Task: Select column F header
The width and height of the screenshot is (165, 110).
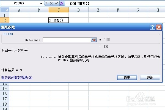Action: [x=118, y=10]
